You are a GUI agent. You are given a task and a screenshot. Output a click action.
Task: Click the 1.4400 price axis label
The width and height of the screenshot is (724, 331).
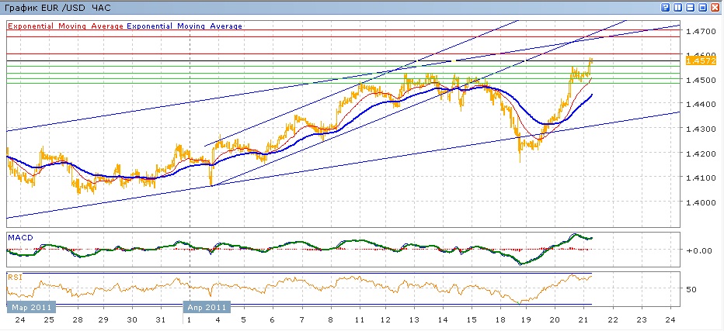pyautogui.click(x=701, y=104)
